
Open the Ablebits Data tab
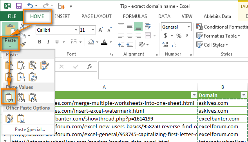217,16
